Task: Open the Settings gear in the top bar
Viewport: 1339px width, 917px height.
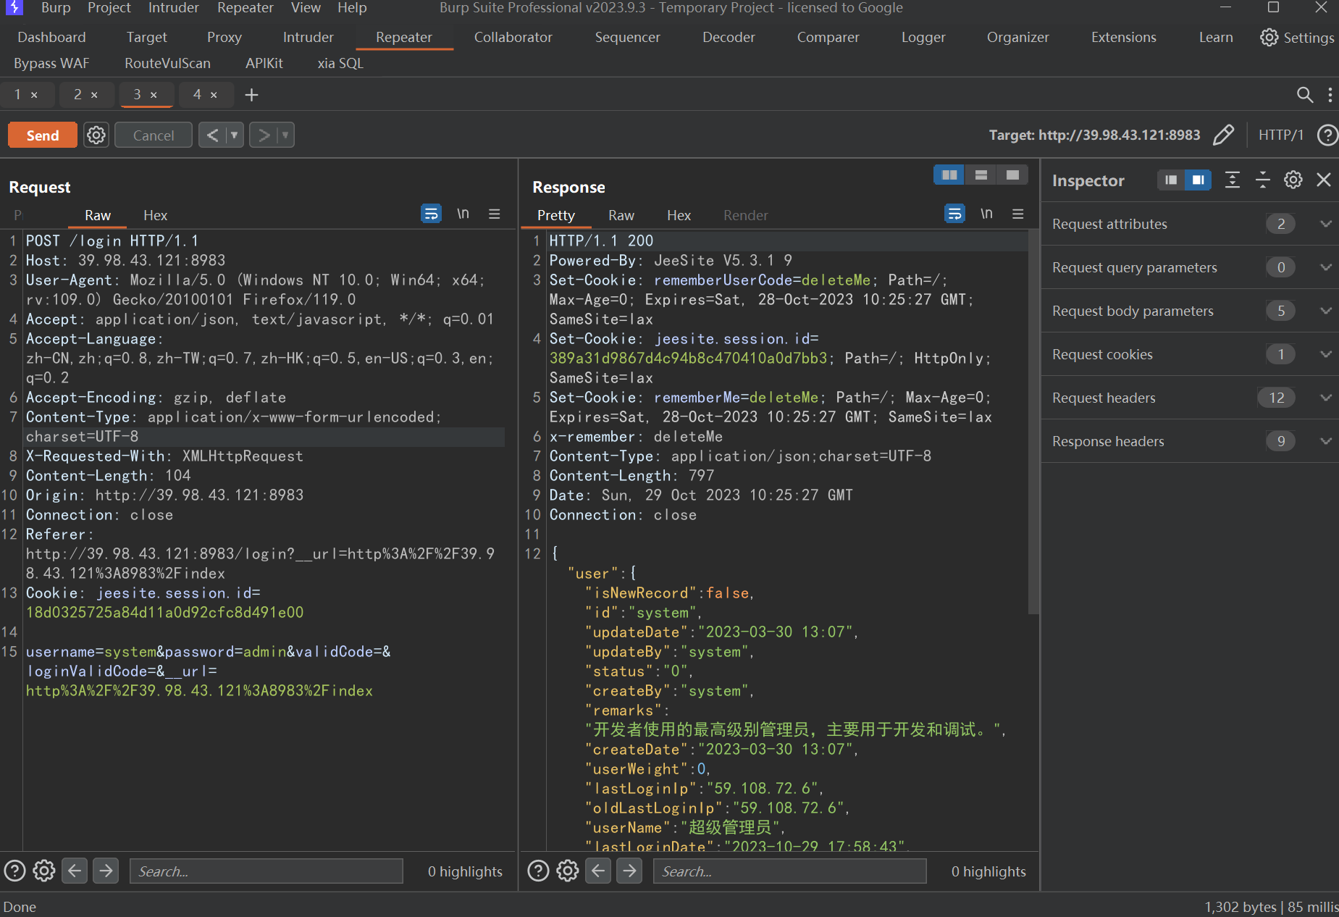Action: coord(1297,38)
